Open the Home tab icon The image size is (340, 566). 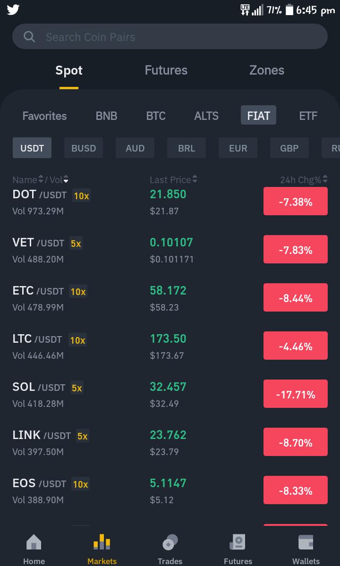tap(34, 541)
